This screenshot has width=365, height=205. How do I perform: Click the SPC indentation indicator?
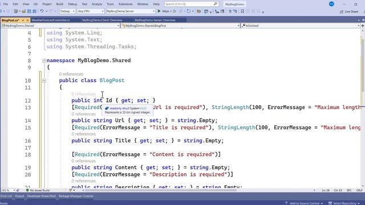coord(349,190)
